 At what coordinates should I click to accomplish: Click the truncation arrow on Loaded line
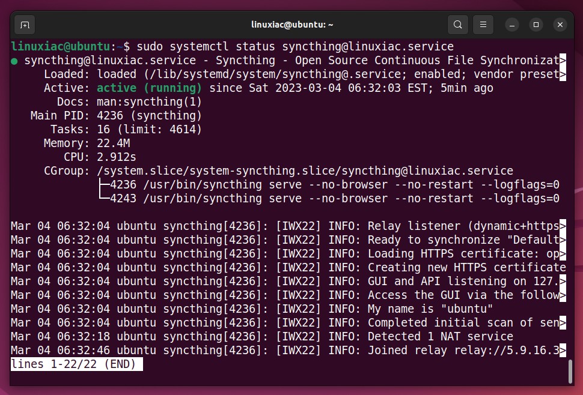coord(563,74)
